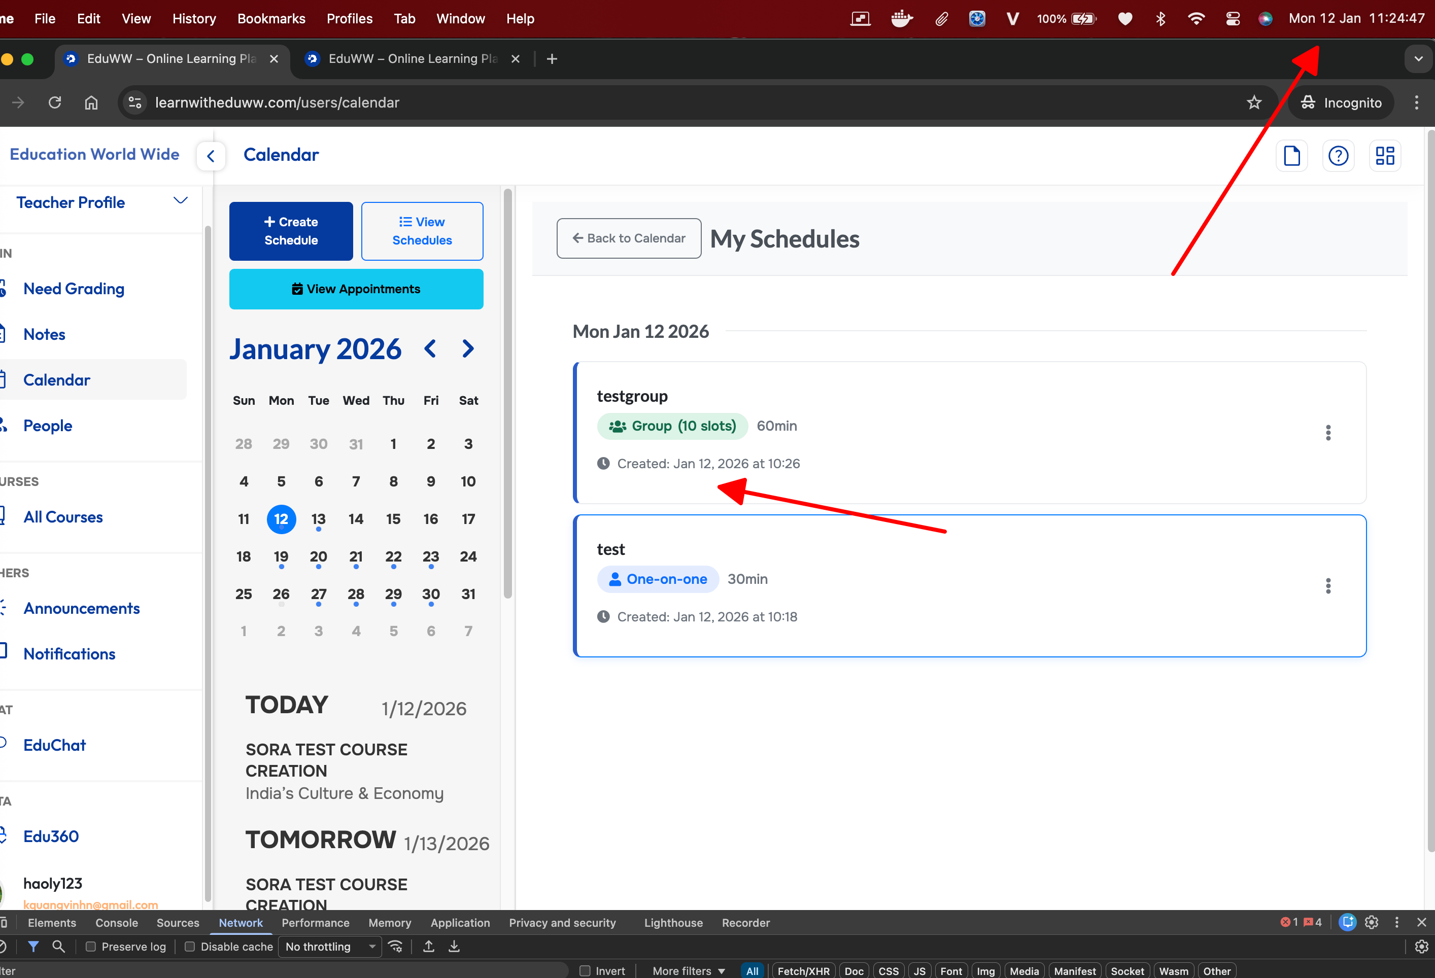This screenshot has width=1435, height=978.
Task: Click the help question mark icon
Action: pos(1338,156)
